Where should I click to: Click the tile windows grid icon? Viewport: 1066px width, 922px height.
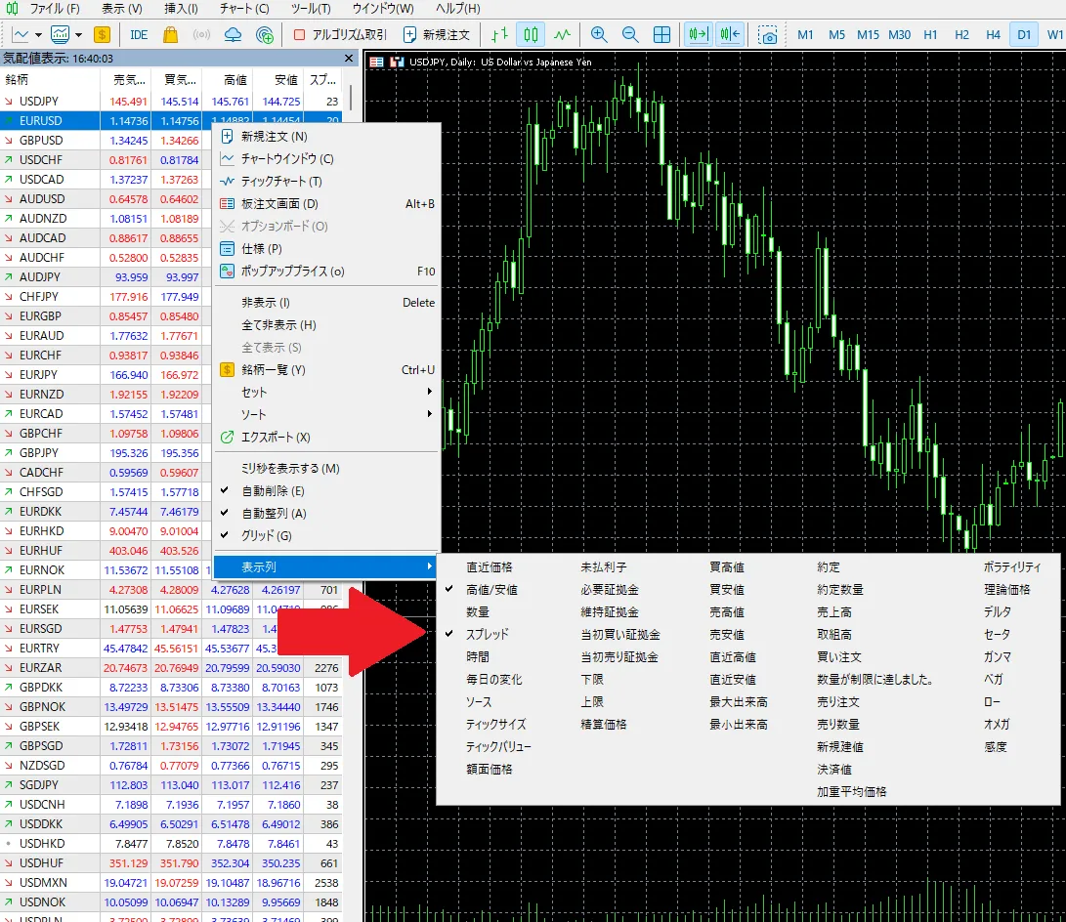coord(662,34)
